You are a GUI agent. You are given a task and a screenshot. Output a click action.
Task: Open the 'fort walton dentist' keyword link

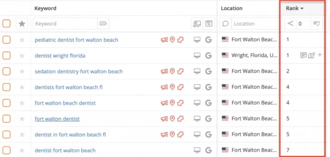pyautogui.click(x=57, y=119)
